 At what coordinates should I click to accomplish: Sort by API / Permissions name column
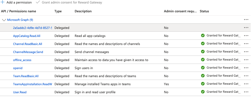pos(18,11)
